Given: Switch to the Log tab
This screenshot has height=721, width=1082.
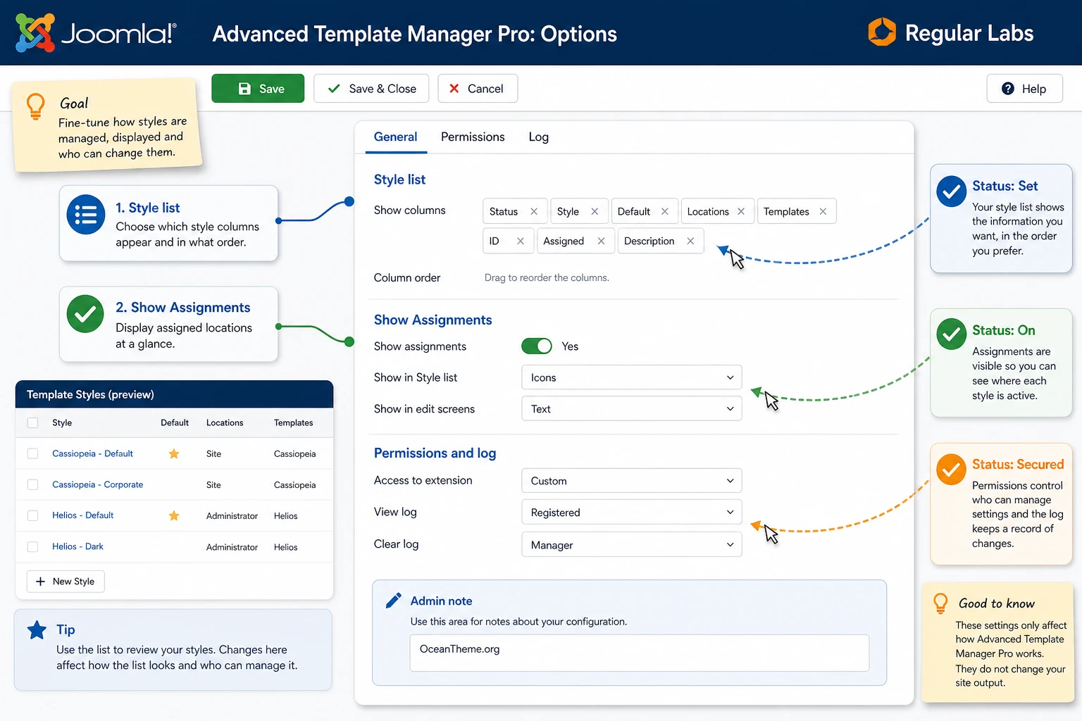Looking at the screenshot, I should point(538,137).
